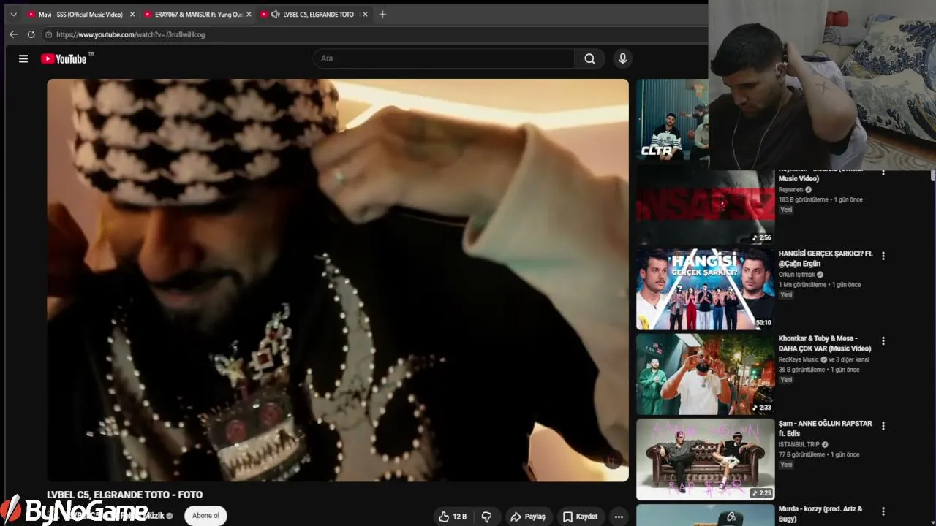This screenshot has width=936, height=526.
Task: Share the video via Paylaş
Action: [x=528, y=517]
